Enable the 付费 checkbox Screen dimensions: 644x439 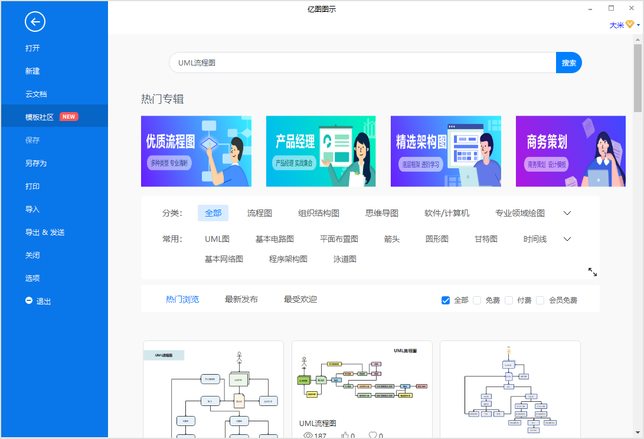[x=508, y=300]
